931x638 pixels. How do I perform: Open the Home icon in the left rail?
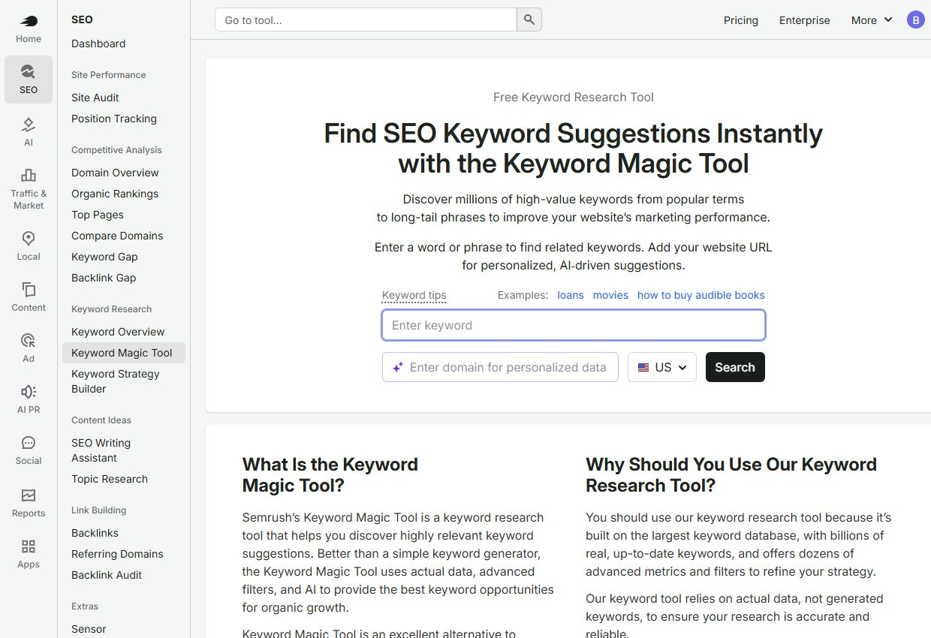click(x=29, y=22)
